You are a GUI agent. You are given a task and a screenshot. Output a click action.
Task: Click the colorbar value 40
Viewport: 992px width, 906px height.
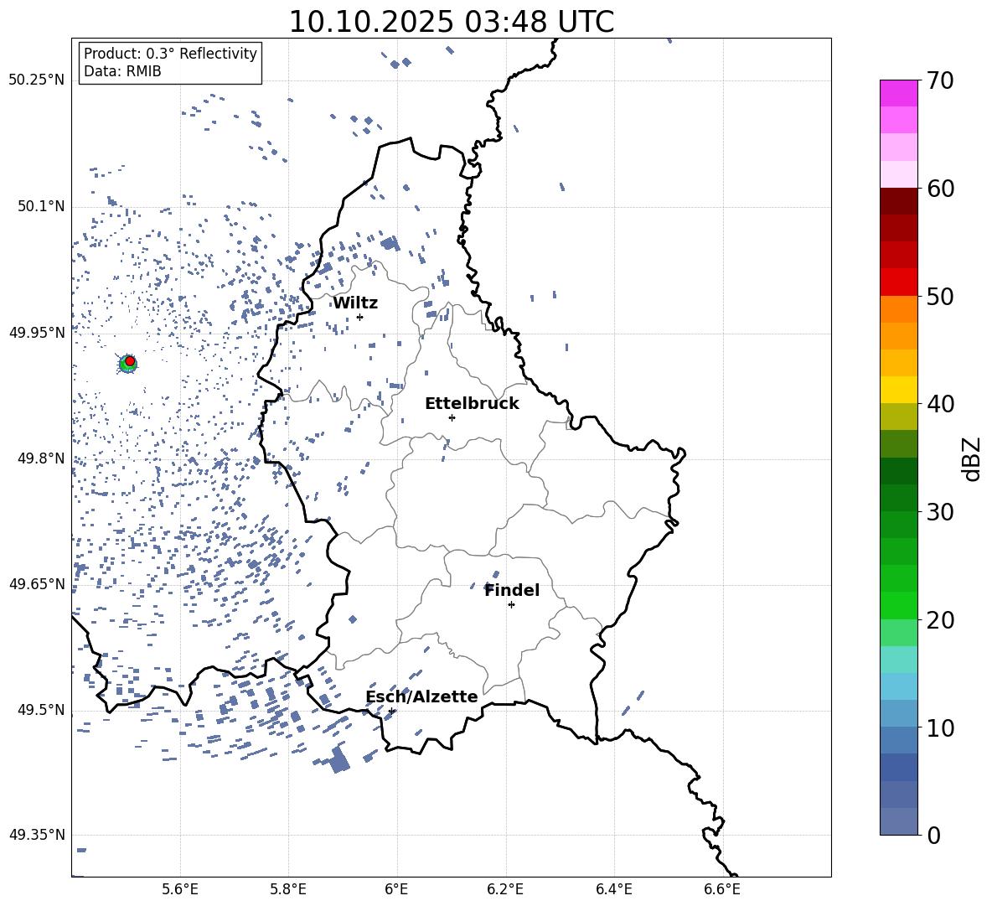click(940, 404)
